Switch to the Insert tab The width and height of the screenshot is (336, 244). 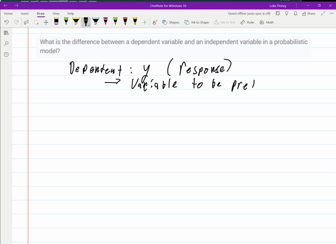pyautogui.click(x=25, y=13)
